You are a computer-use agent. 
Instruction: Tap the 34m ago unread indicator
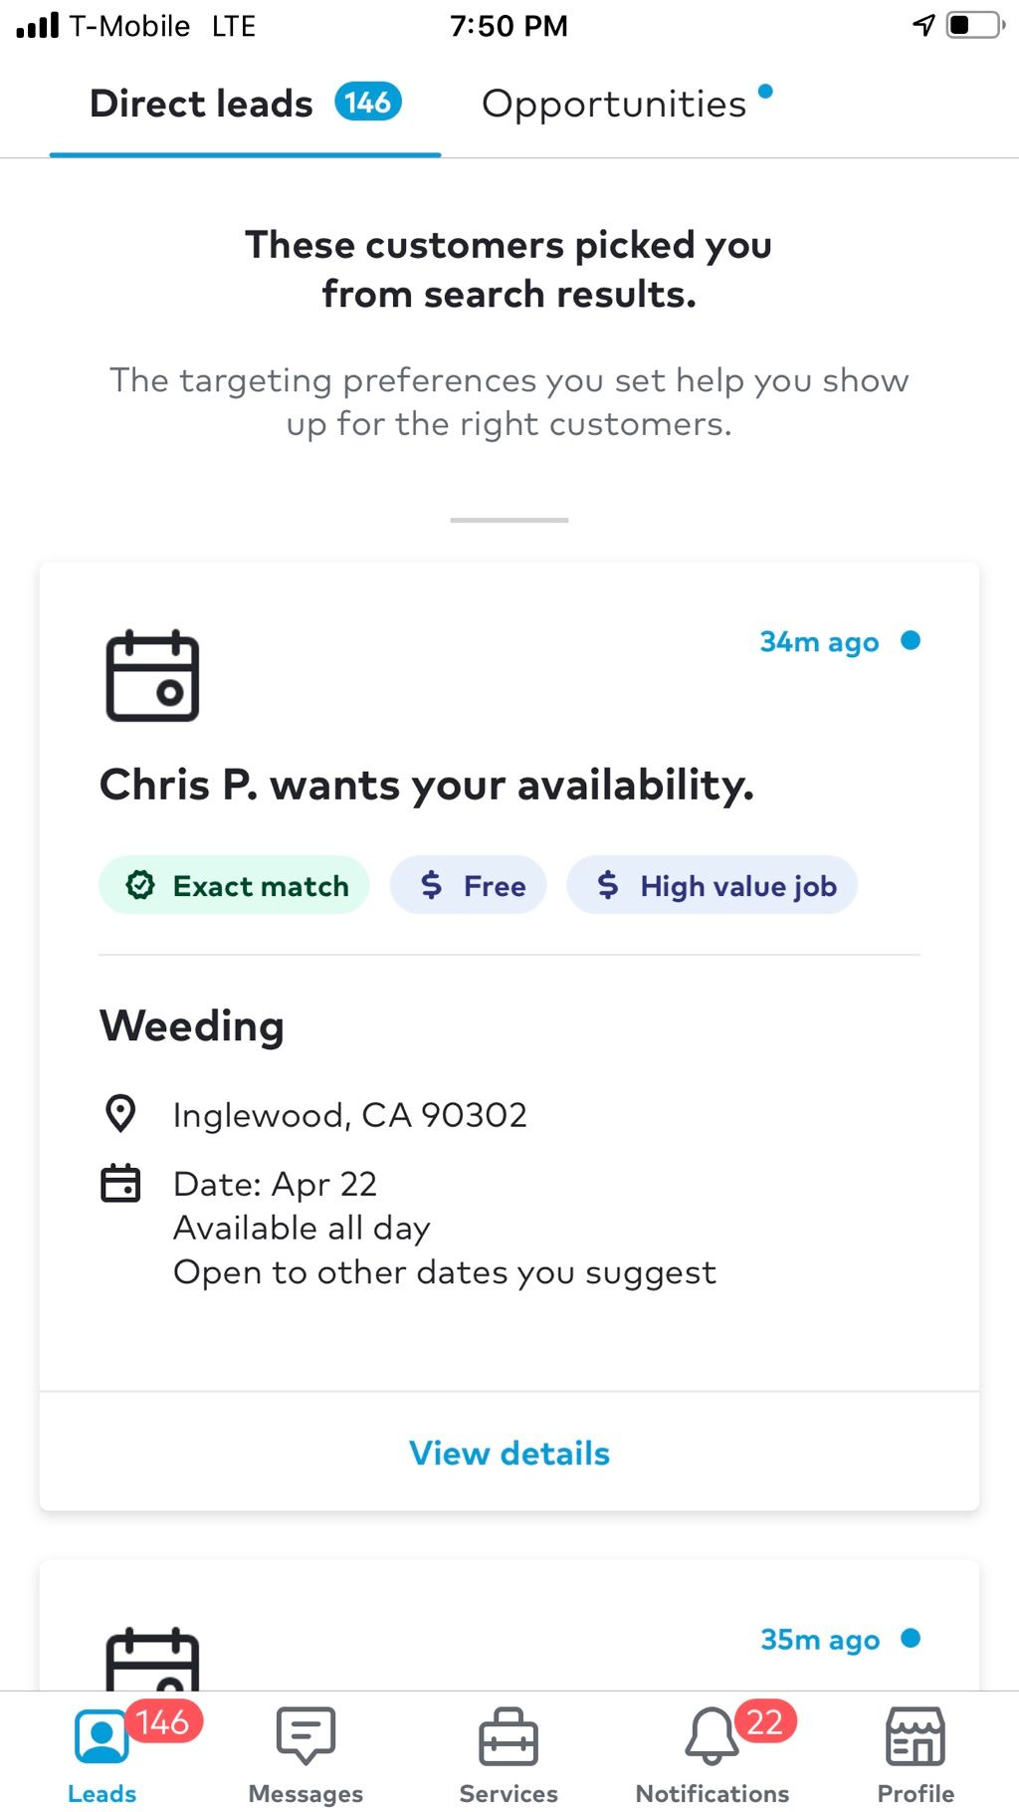coord(911,640)
